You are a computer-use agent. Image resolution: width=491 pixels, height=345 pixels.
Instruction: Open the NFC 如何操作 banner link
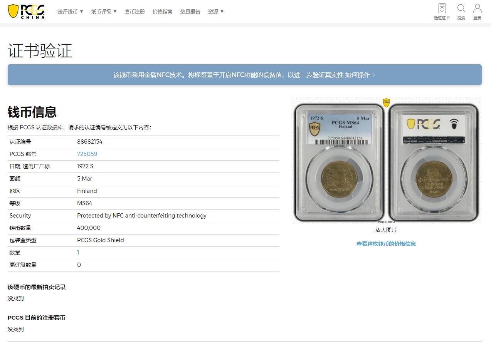360,75
